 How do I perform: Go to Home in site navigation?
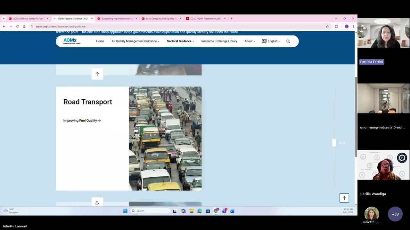click(x=100, y=41)
